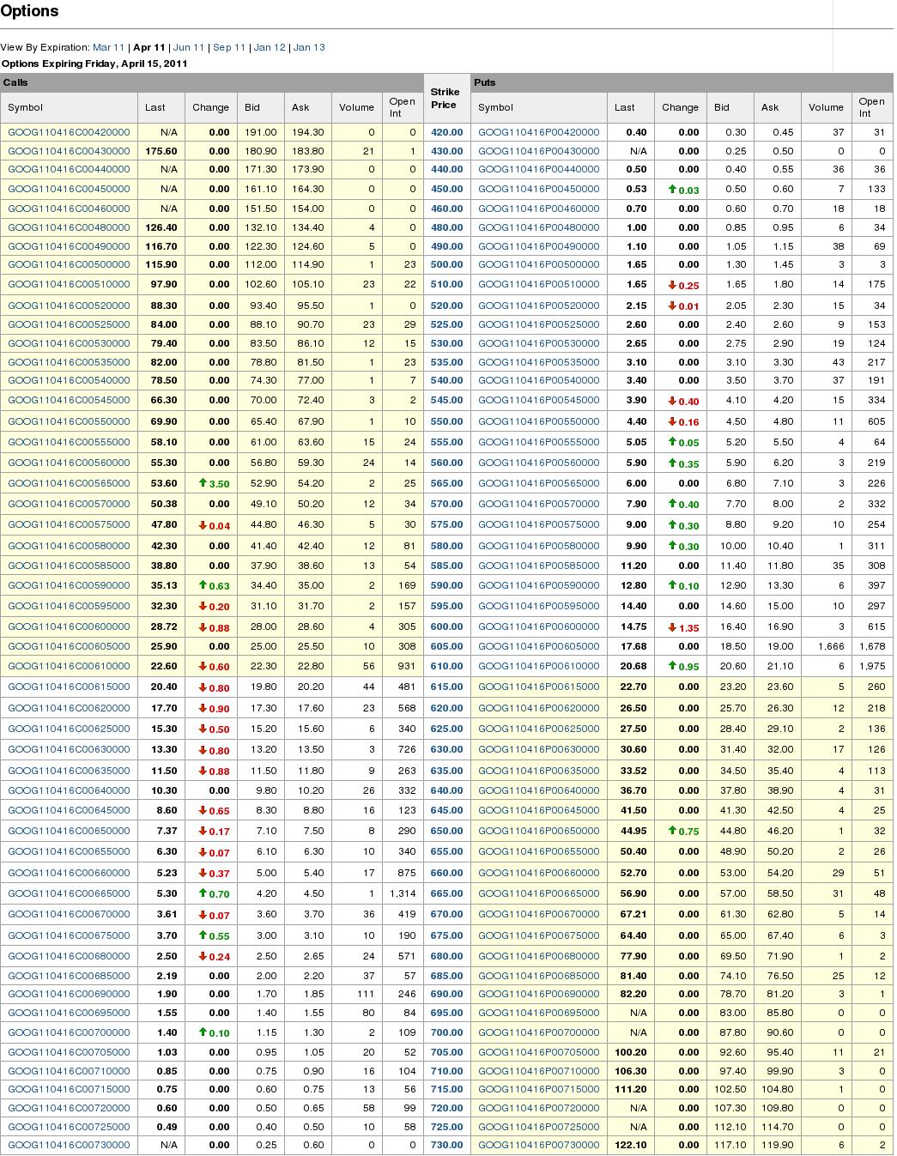This screenshot has height=1156, width=897.
Task: Open put symbol GOOG110416P00510000
Action: (539, 284)
